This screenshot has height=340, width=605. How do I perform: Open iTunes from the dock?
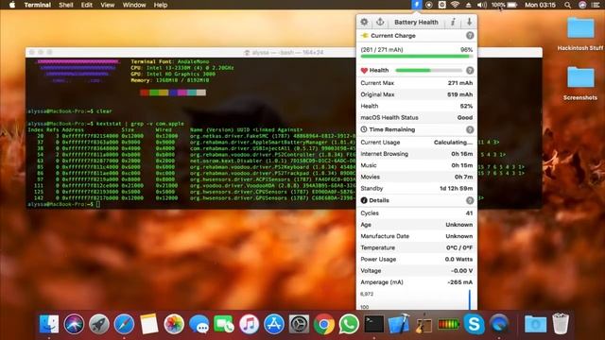click(249, 324)
